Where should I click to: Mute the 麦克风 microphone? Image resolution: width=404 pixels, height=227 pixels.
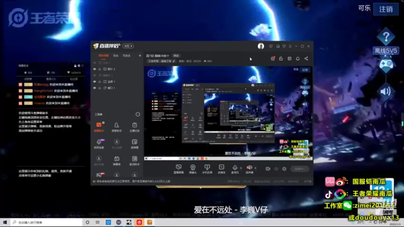coord(235,169)
